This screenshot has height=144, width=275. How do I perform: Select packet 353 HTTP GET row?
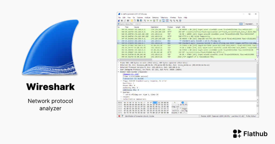187,52
